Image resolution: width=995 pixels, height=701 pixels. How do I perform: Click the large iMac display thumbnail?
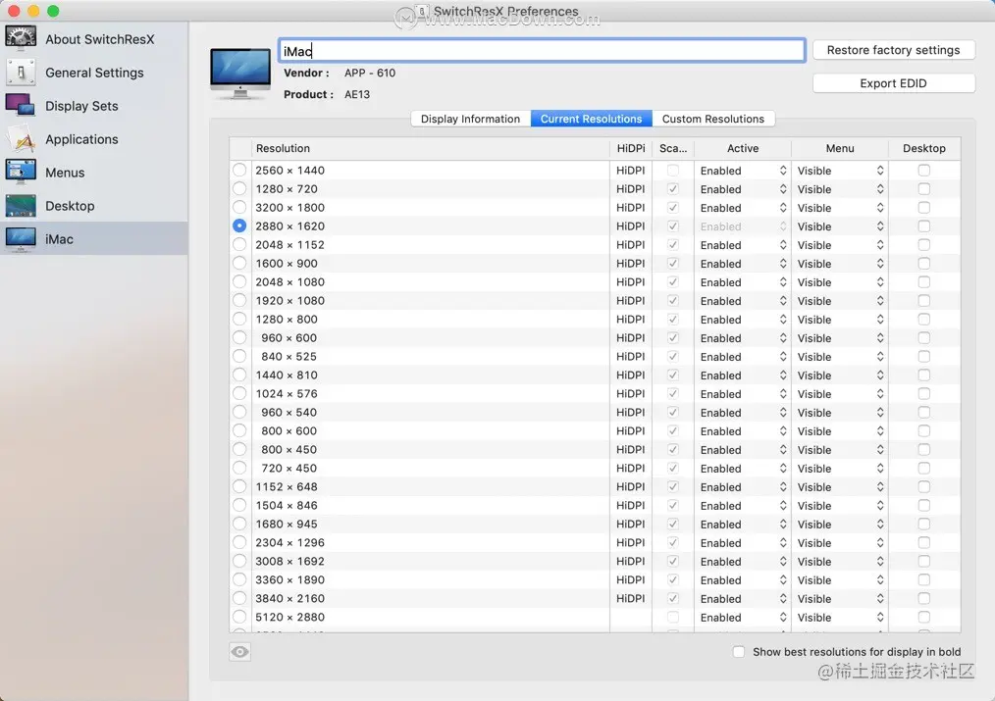(x=240, y=74)
